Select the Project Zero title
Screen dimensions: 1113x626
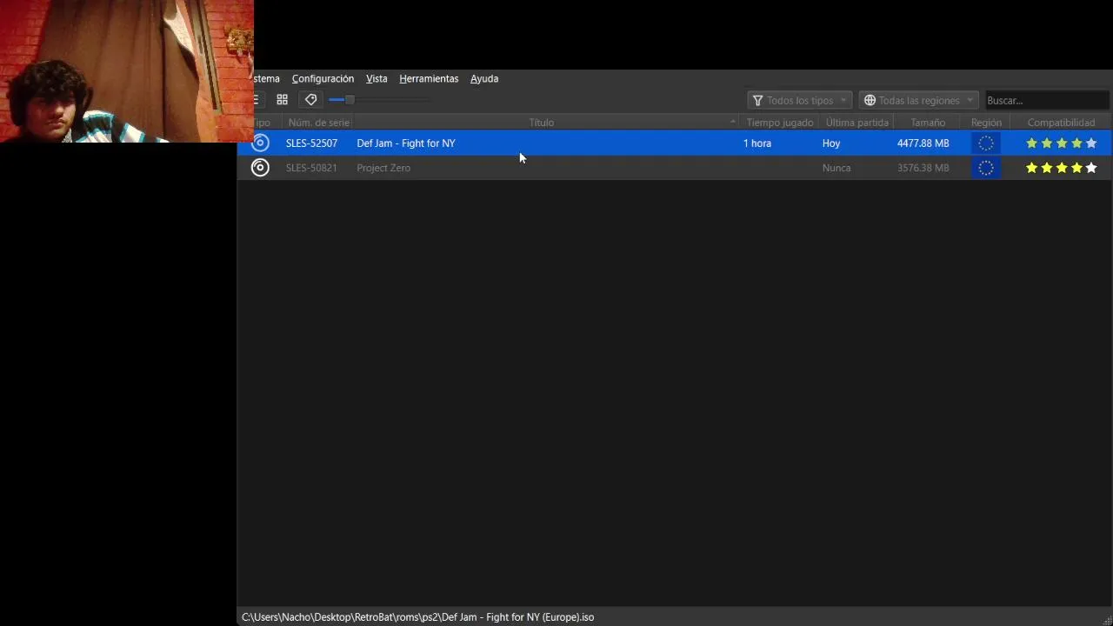(383, 168)
